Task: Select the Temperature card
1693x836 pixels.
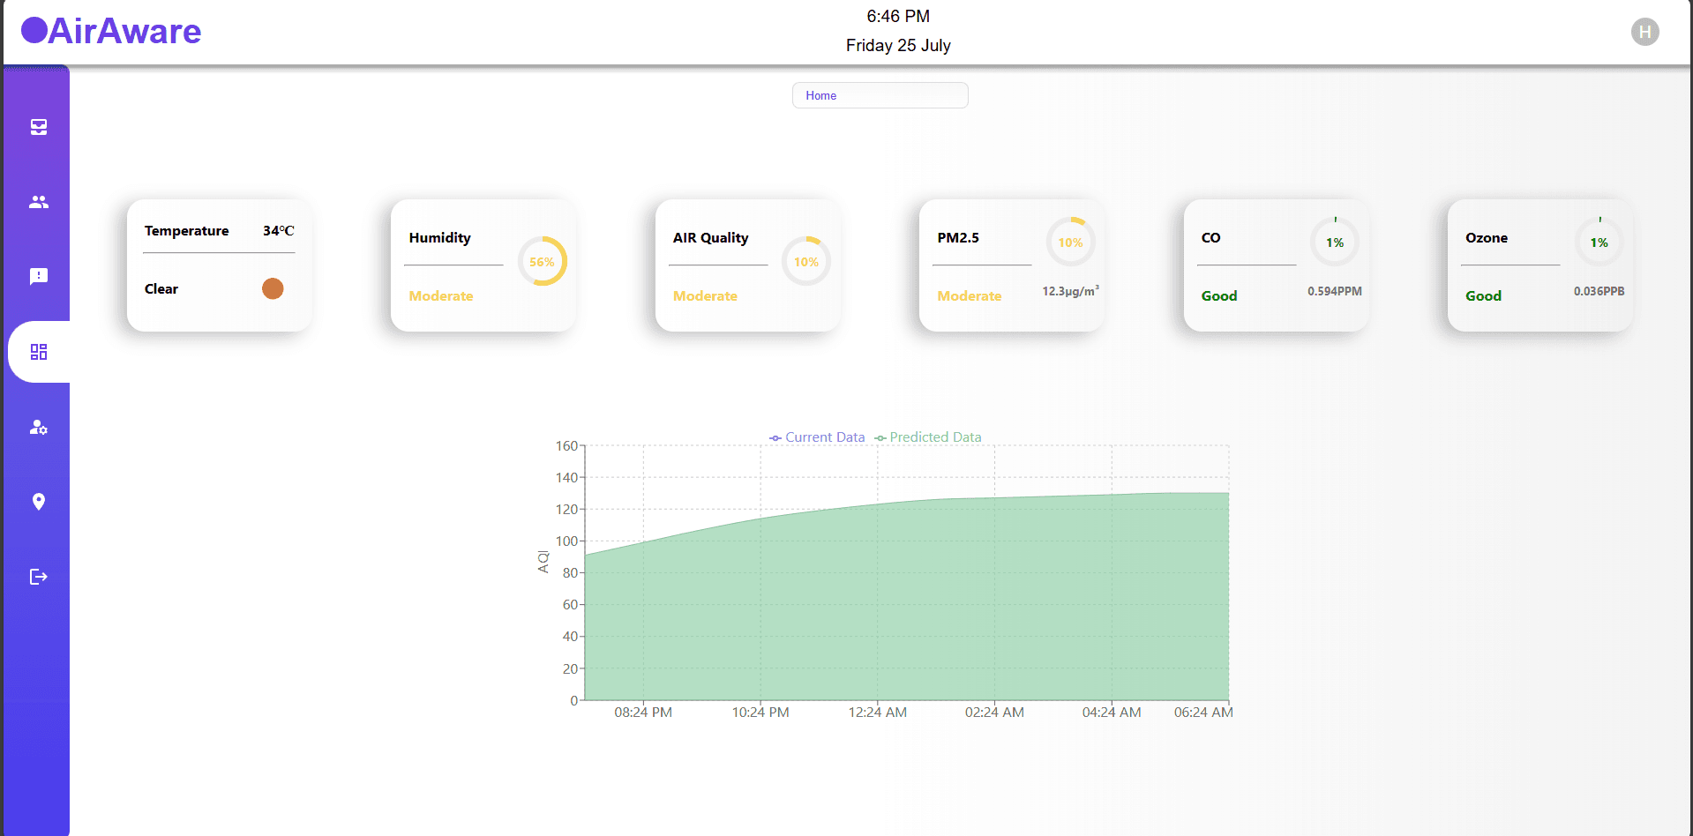Action: coord(219,265)
